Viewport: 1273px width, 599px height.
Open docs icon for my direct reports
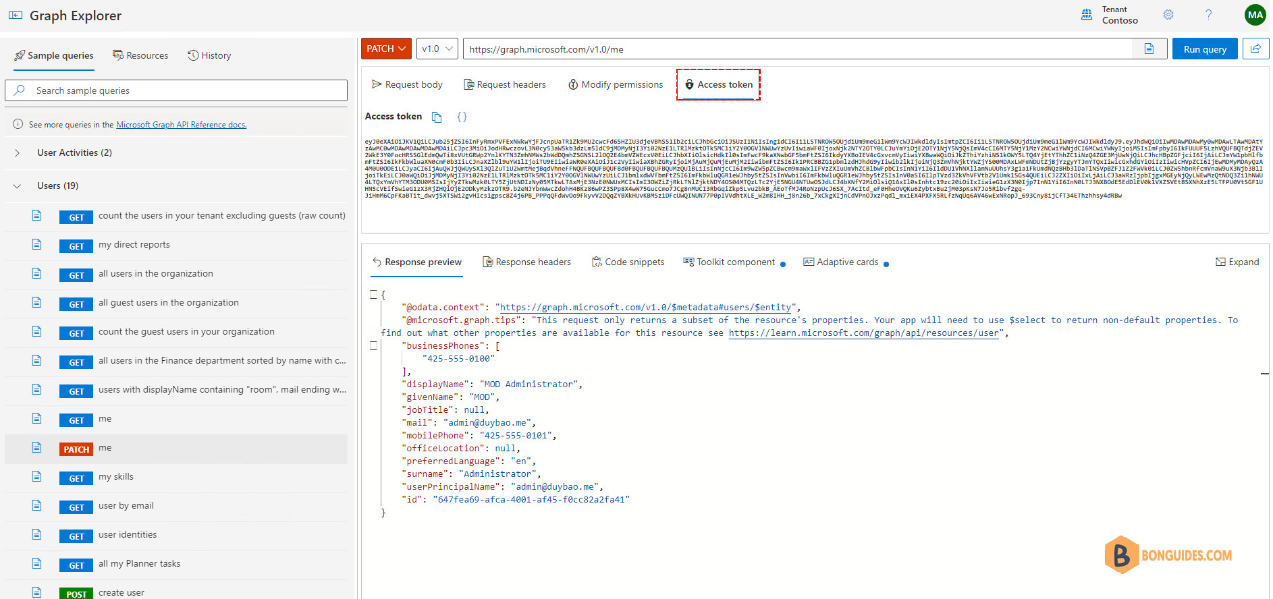[x=37, y=244]
